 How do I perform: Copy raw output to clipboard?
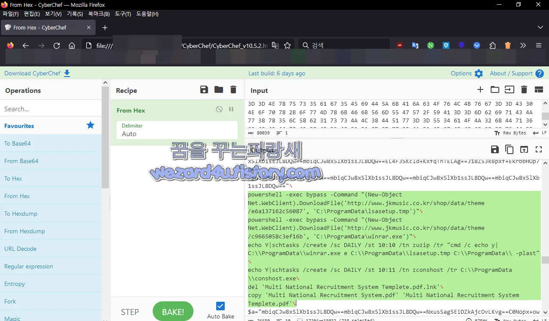coord(510,149)
